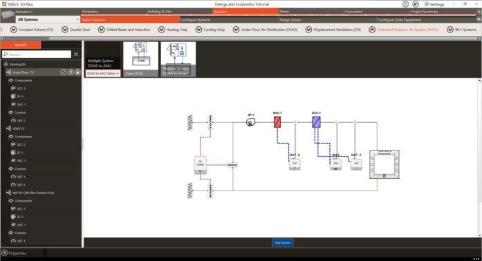Select the red SHC-1 heating coil icon
The width and height of the screenshot is (482, 261).
pyautogui.click(x=277, y=122)
